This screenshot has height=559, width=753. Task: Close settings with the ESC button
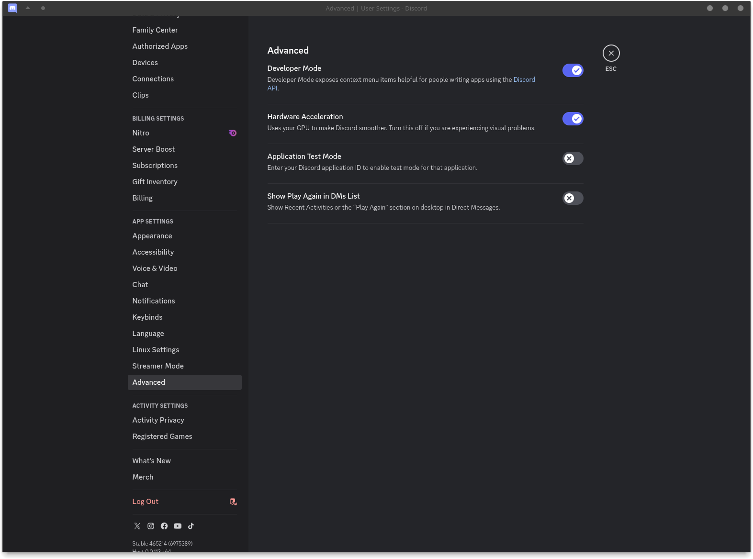[611, 53]
